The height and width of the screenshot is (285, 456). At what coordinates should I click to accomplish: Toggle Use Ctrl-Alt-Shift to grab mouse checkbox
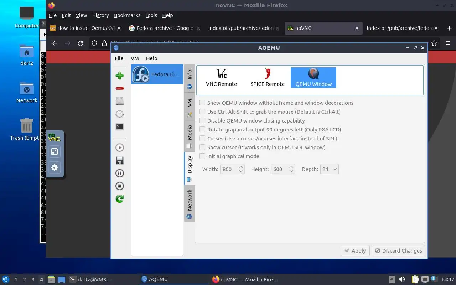[x=202, y=112]
